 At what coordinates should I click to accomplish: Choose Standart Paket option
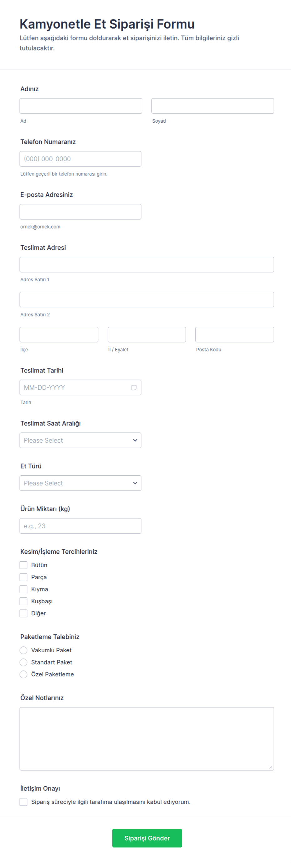[23, 662]
